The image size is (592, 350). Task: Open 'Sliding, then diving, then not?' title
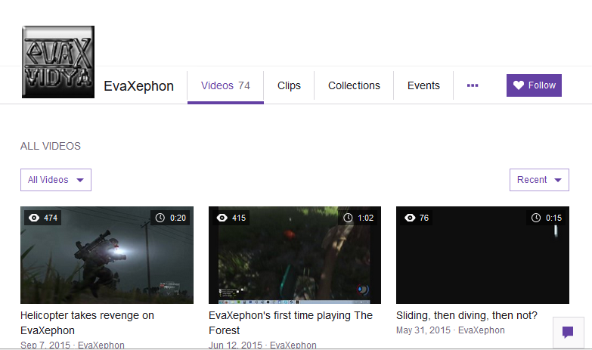(x=466, y=315)
